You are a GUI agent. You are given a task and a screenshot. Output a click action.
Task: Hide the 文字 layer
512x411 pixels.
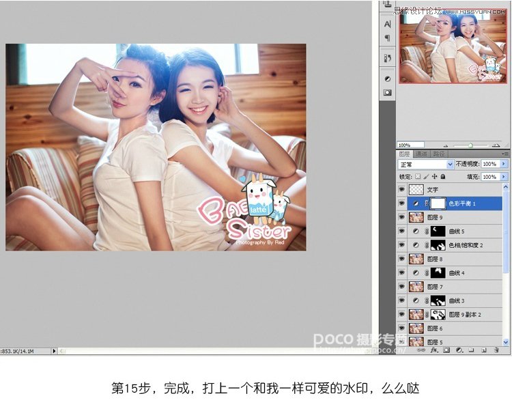pos(401,189)
